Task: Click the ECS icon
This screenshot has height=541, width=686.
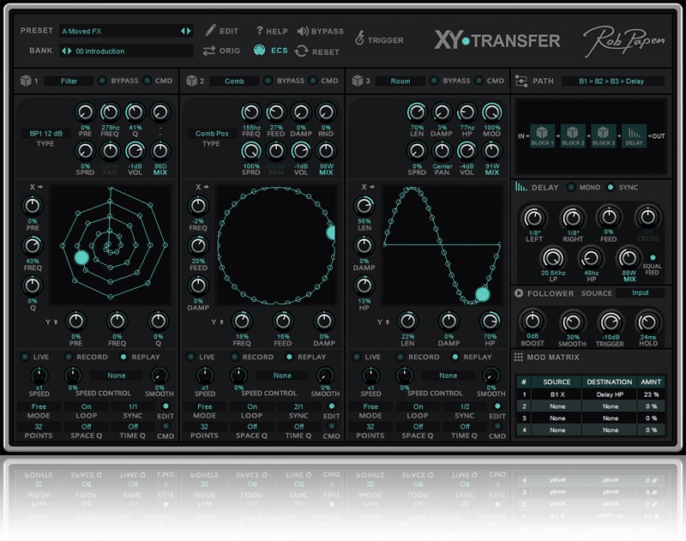Action: point(259,51)
